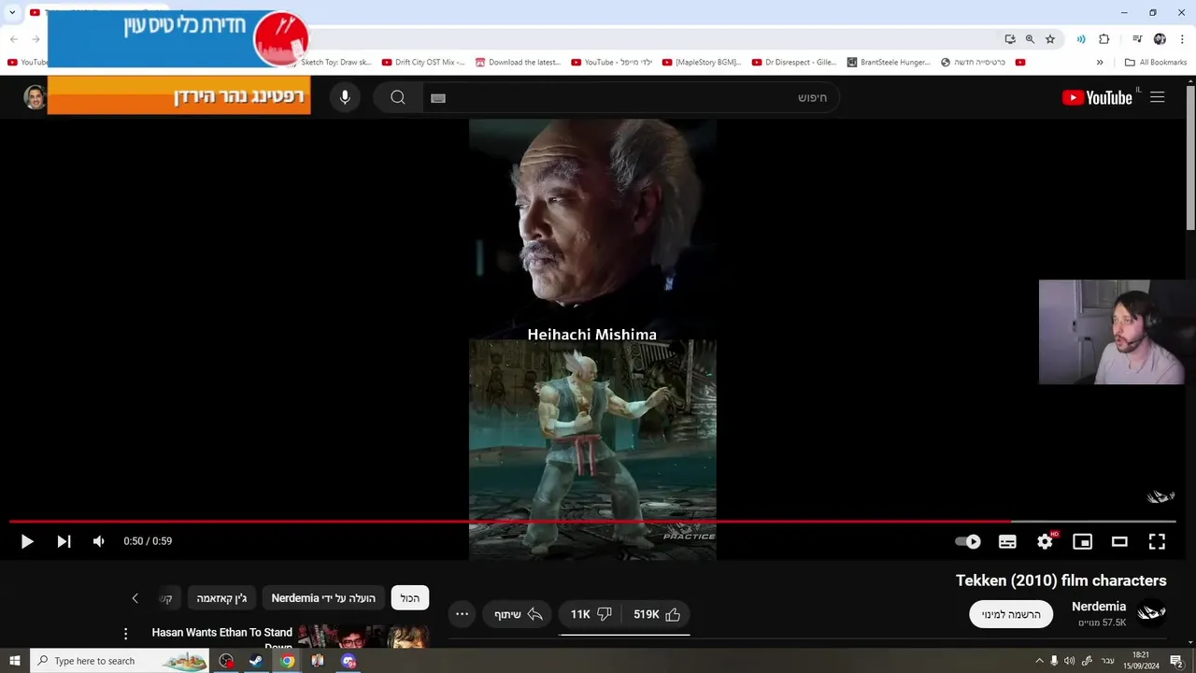Grab the page vertical scrollbar
The width and height of the screenshot is (1196, 673).
[1190, 157]
